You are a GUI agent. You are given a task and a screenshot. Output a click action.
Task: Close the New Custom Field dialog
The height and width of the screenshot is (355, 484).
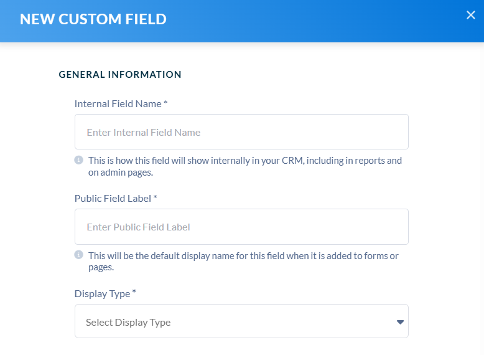(x=471, y=15)
